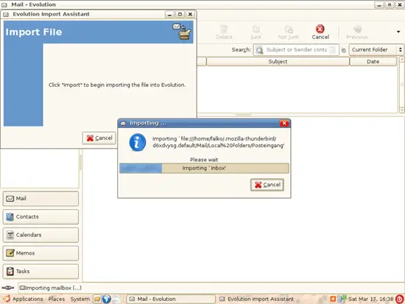Open the toolbar overflow arrow
This screenshot has height=304, width=405.
[x=398, y=32]
